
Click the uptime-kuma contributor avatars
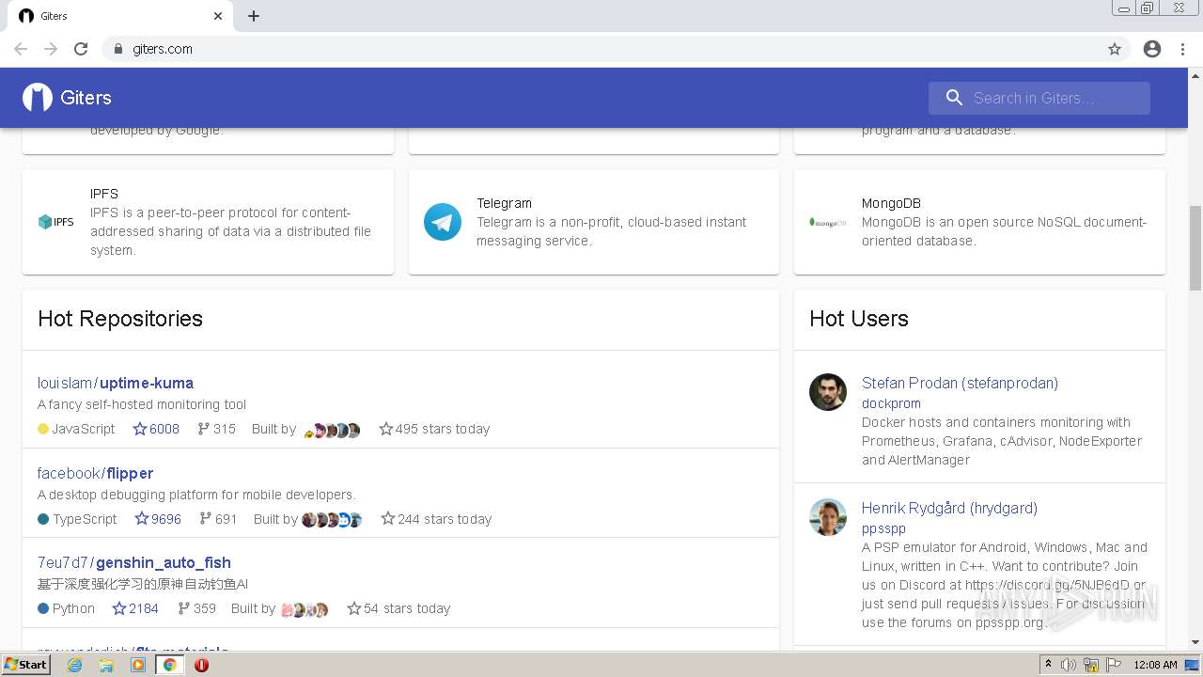tap(332, 431)
